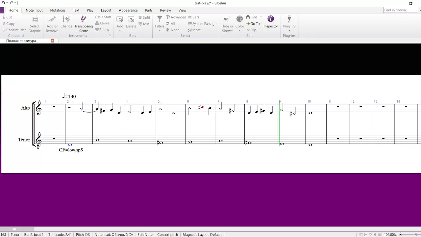Click the Flip button
The width and height of the screenshot is (421, 237).
click(x=251, y=30)
